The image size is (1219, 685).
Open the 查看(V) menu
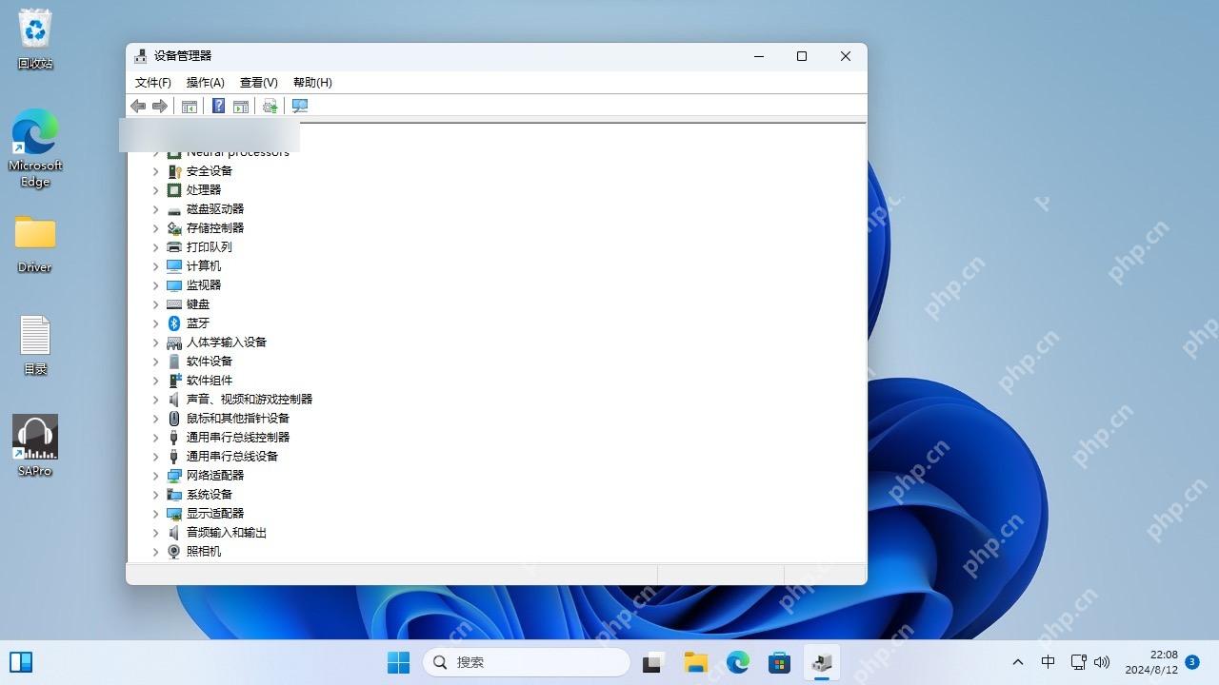tap(259, 83)
